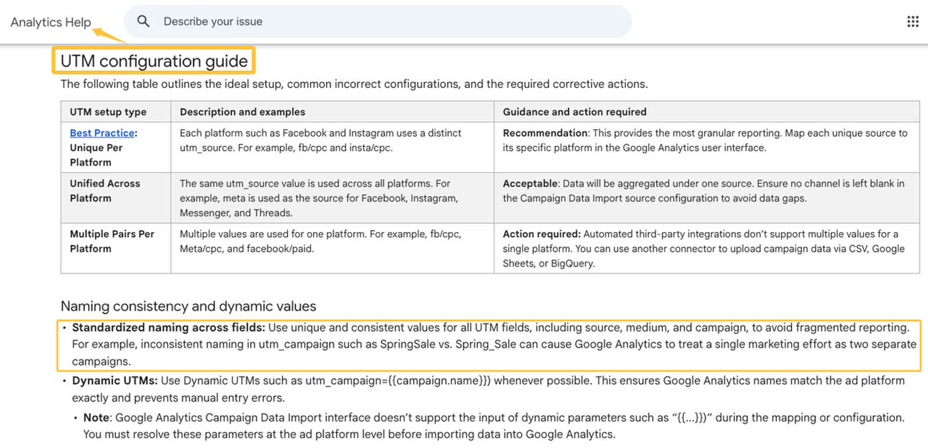
Task: Click the intro sentence 'The following table outlines'
Action: pyautogui.click(x=354, y=84)
